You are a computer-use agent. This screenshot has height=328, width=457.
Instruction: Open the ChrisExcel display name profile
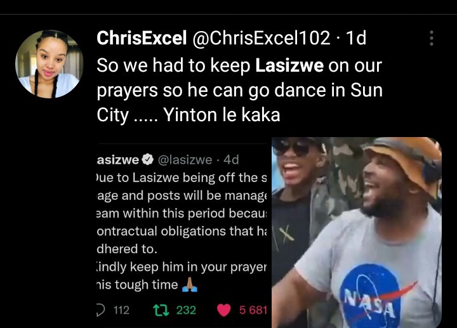click(x=142, y=38)
